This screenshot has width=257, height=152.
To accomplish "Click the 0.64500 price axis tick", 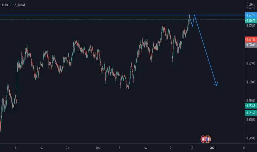I will [251, 138].
